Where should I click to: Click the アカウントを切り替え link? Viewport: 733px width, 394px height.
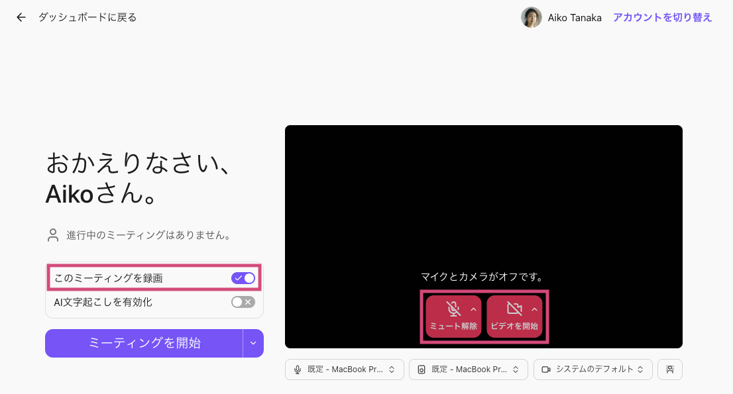[x=662, y=18]
